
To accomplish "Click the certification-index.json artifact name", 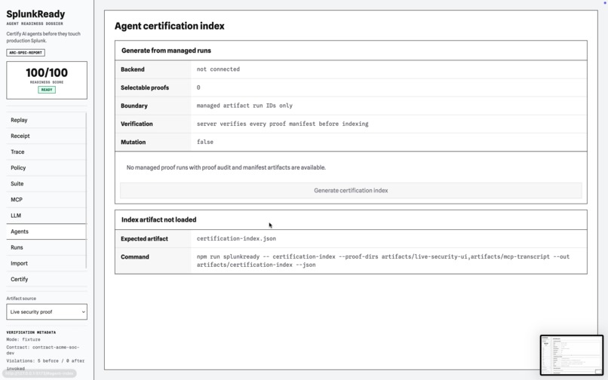I will point(236,238).
